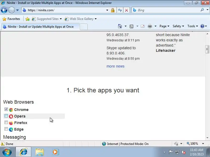Open the recent pages dropdown arrow
The image size is (210, 157).
click(17, 10)
